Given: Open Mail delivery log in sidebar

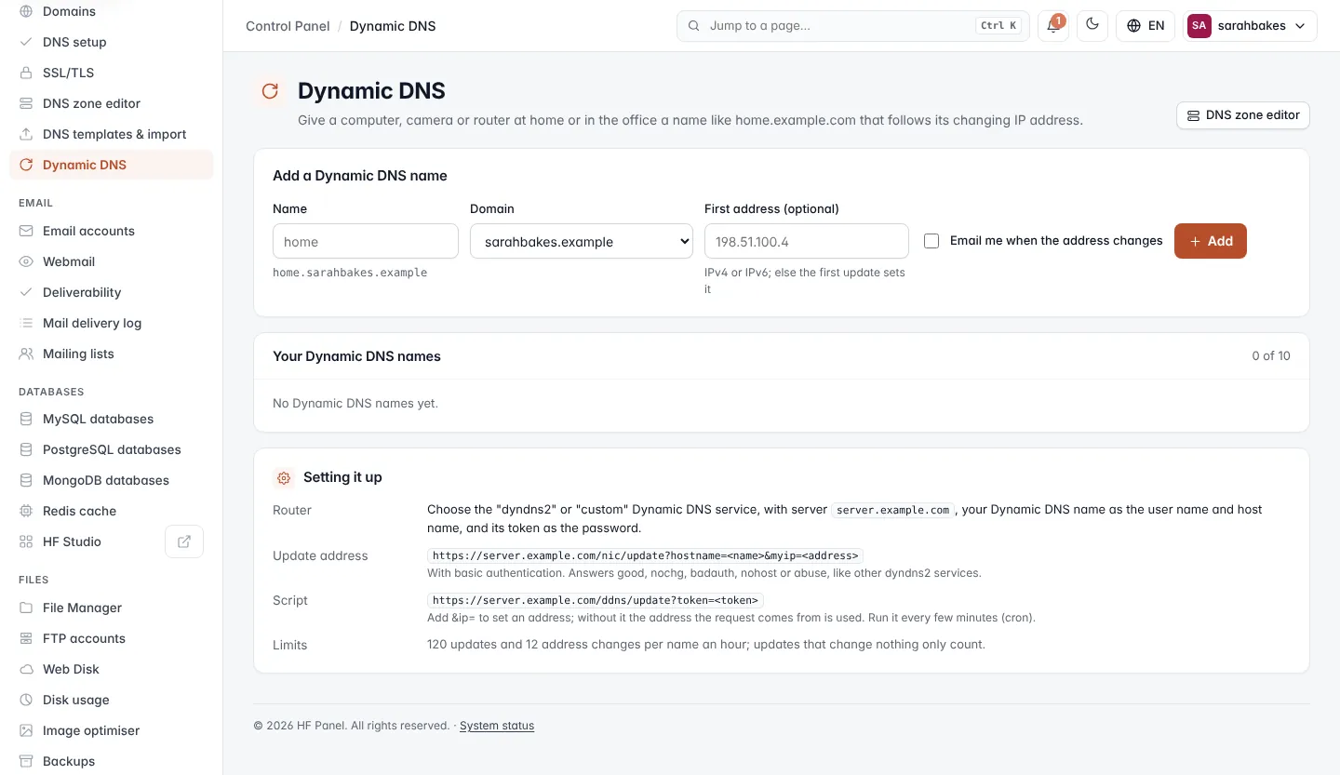Looking at the screenshot, I should click(x=112, y=323).
